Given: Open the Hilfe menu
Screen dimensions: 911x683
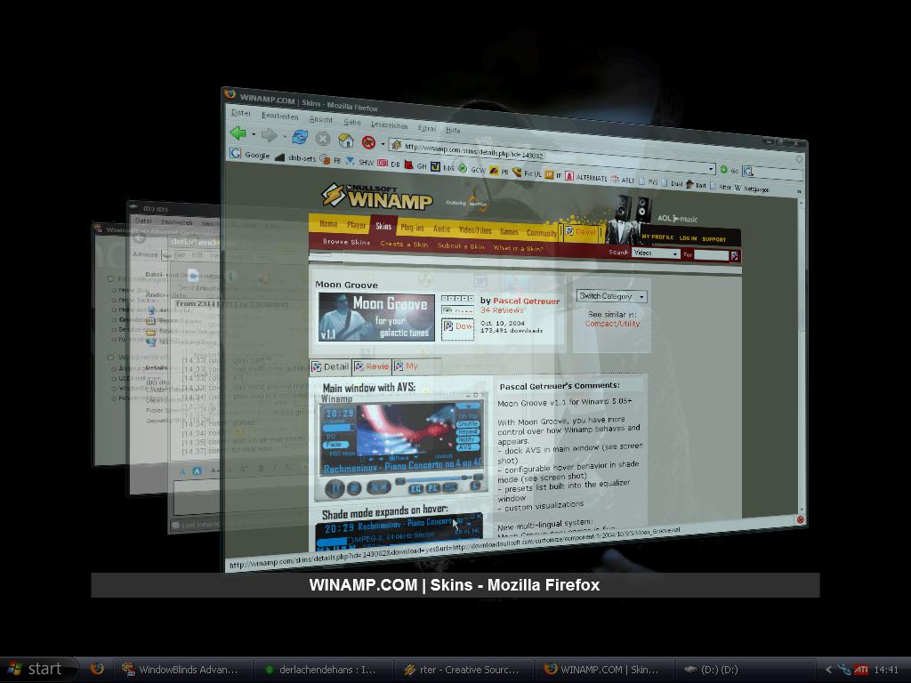Looking at the screenshot, I should point(453,130).
